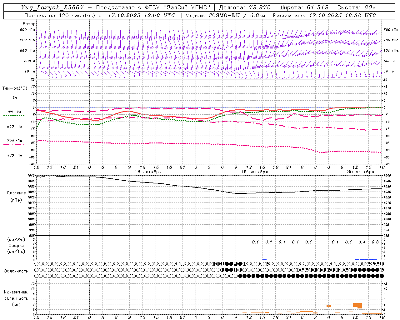Select the Тем-ра(°C) temperature label
The width and height of the screenshot is (400, 320).
(15, 88)
